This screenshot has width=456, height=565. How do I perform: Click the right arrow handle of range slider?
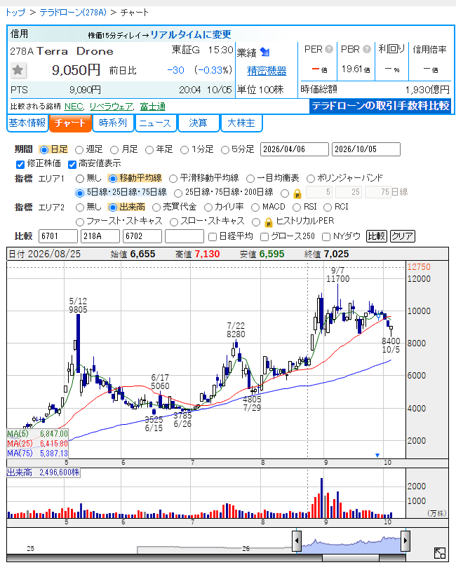tap(405, 540)
